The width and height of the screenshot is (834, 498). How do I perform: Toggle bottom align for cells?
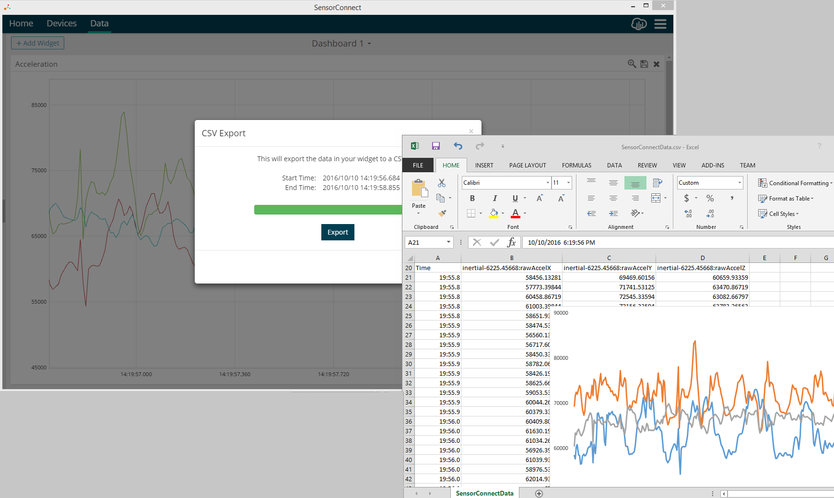[x=635, y=183]
